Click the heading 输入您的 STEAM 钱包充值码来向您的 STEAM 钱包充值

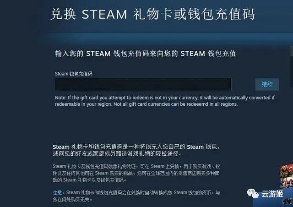[x=146, y=54]
